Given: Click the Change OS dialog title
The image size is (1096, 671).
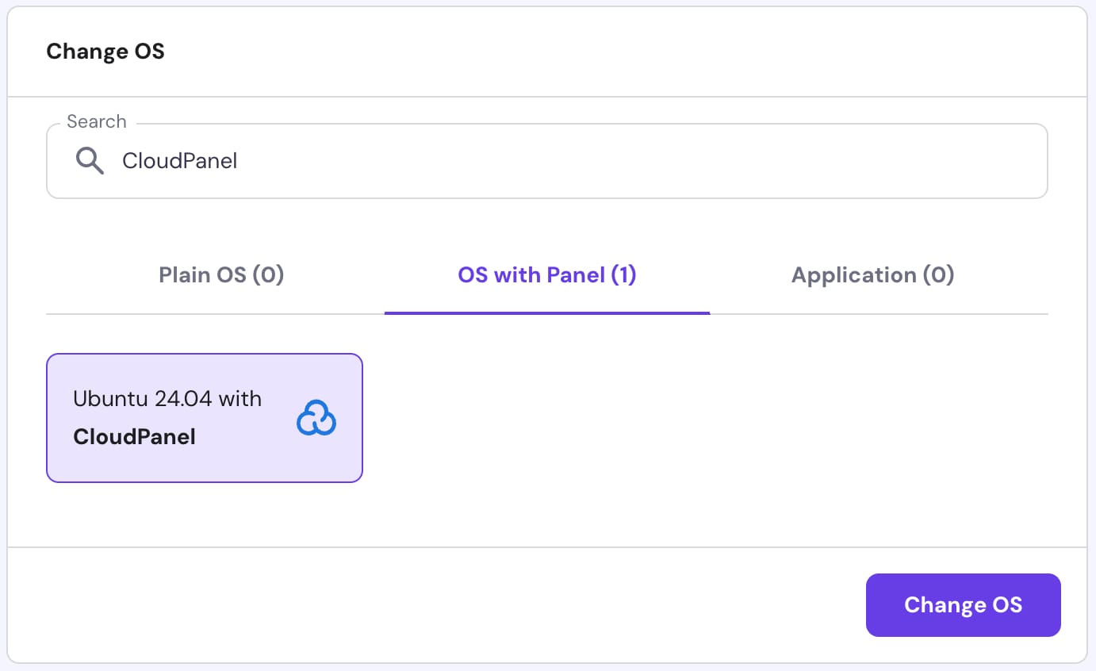Looking at the screenshot, I should pos(105,52).
